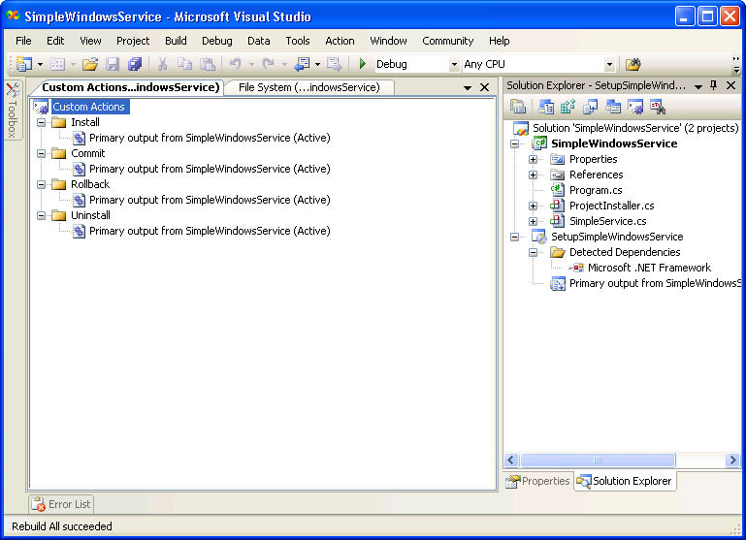The height and width of the screenshot is (540, 746).
Task: Open the Custom Actions Editor icon
Action: 635,107
